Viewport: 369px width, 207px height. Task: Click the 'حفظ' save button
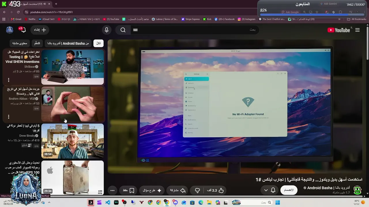(128, 190)
